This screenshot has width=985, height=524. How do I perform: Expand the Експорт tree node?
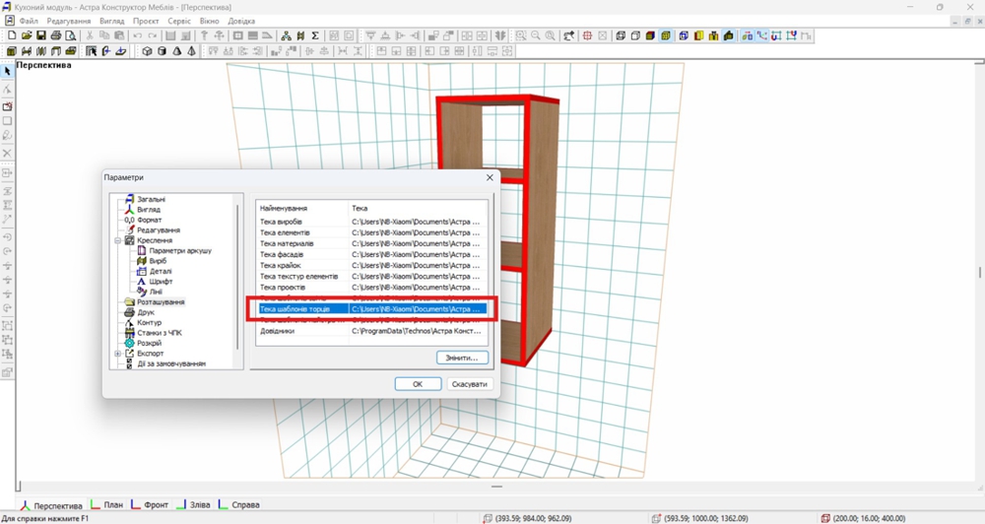pyautogui.click(x=118, y=354)
